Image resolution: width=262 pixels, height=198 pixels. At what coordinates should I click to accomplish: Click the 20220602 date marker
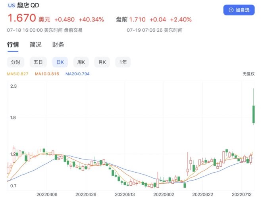(164, 194)
